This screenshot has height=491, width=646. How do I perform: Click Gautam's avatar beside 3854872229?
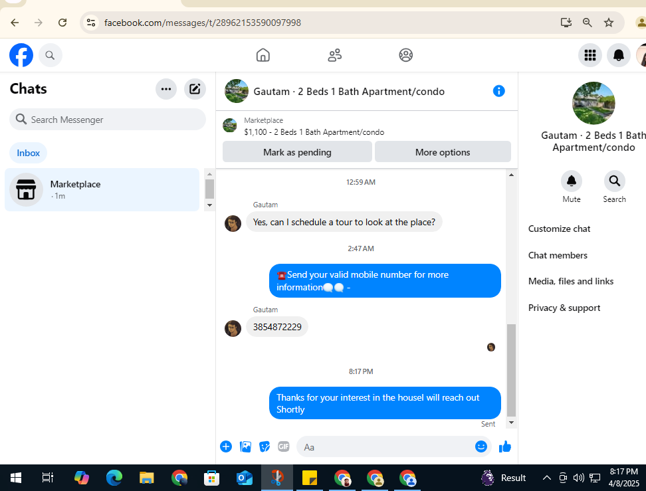233,328
